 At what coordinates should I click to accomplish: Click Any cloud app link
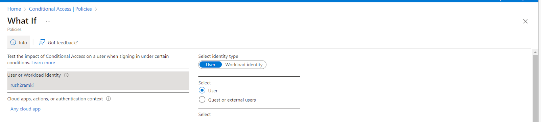pos(25,109)
